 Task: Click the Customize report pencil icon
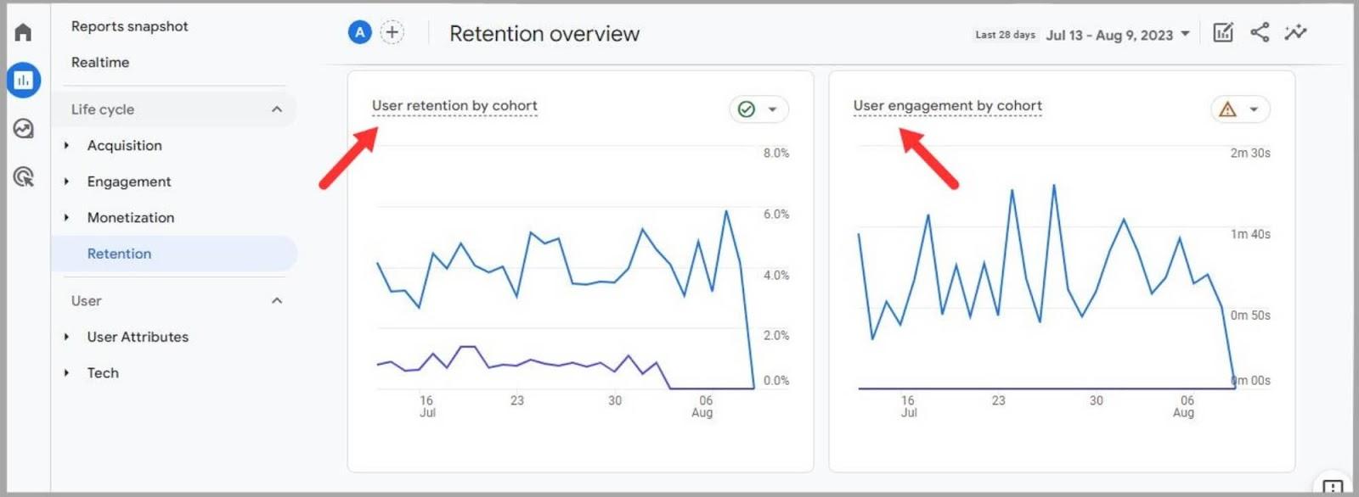[1222, 33]
